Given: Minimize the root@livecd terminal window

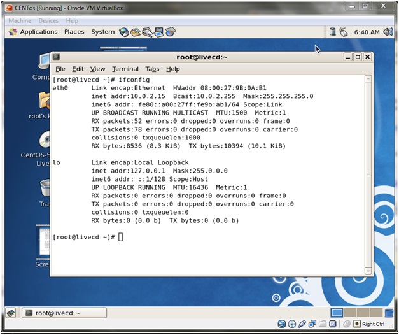Looking at the screenshot, I should 348,57.
